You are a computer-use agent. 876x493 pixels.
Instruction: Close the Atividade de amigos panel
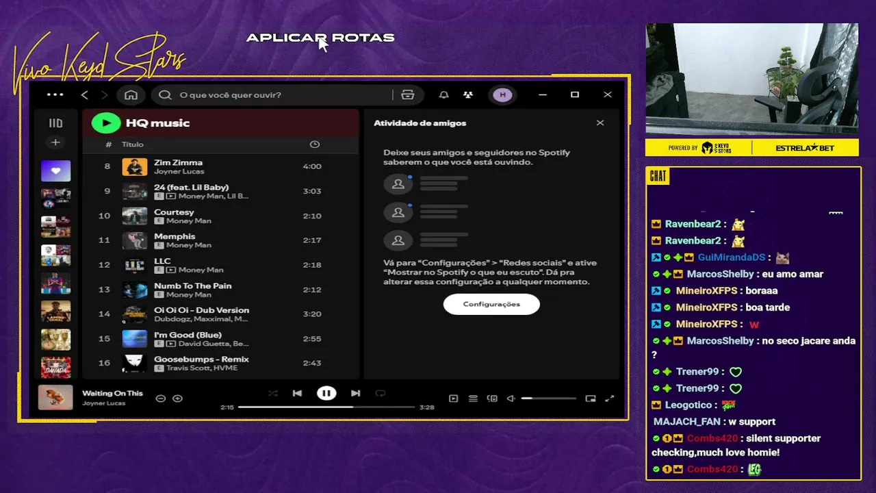pos(600,123)
